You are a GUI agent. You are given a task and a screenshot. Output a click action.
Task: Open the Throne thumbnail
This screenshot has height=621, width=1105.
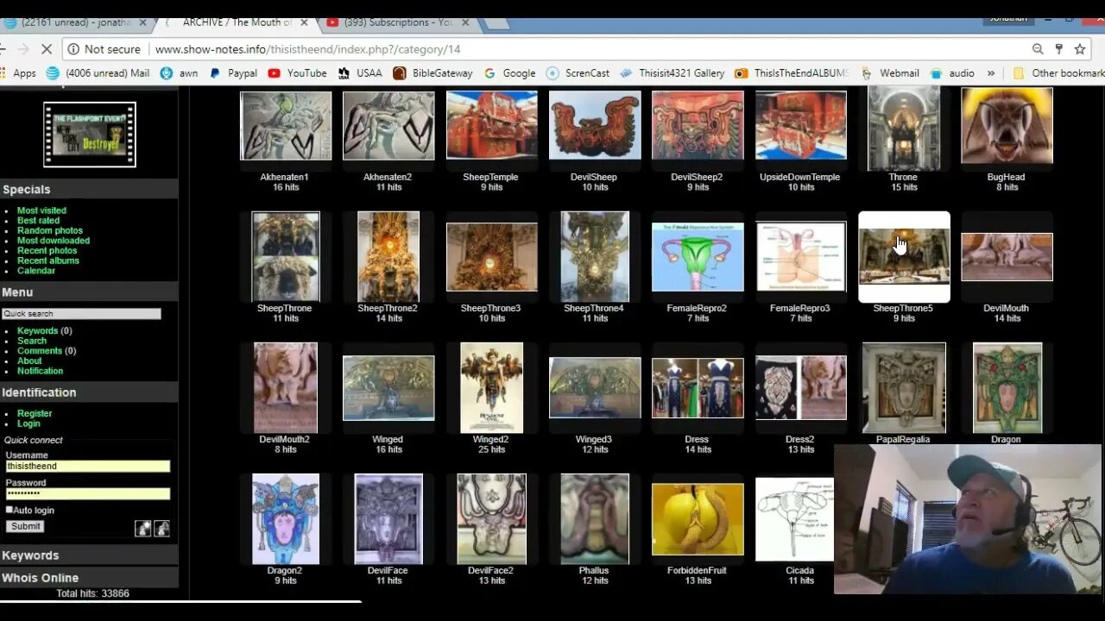click(x=904, y=128)
